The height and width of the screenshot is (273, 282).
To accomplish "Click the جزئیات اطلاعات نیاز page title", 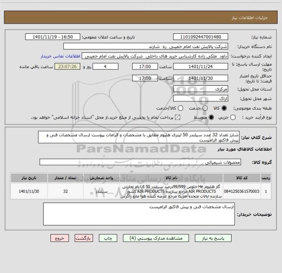I will pos(250,18).
